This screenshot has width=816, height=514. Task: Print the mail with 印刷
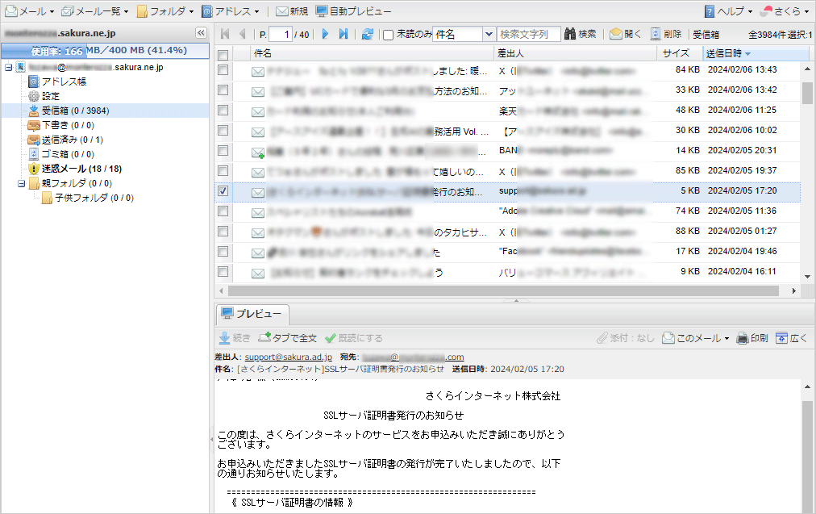coord(752,338)
